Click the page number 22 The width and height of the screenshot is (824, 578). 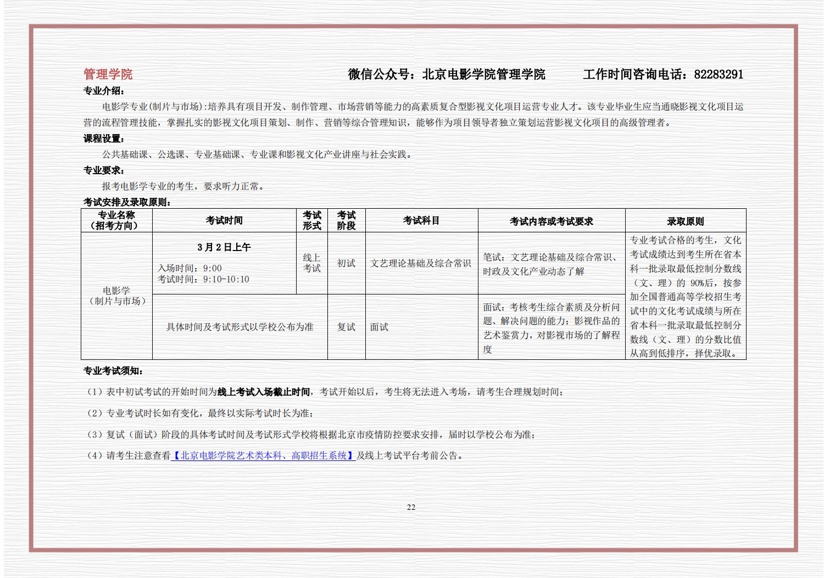[x=411, y=507]
